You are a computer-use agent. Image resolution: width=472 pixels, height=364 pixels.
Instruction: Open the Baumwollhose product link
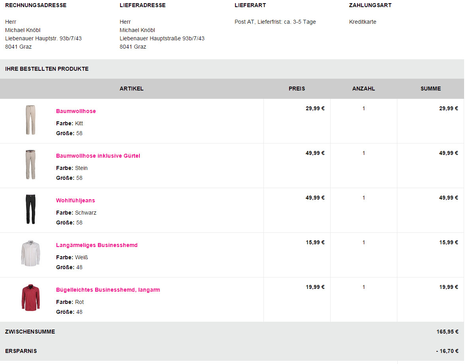[76, 111]
